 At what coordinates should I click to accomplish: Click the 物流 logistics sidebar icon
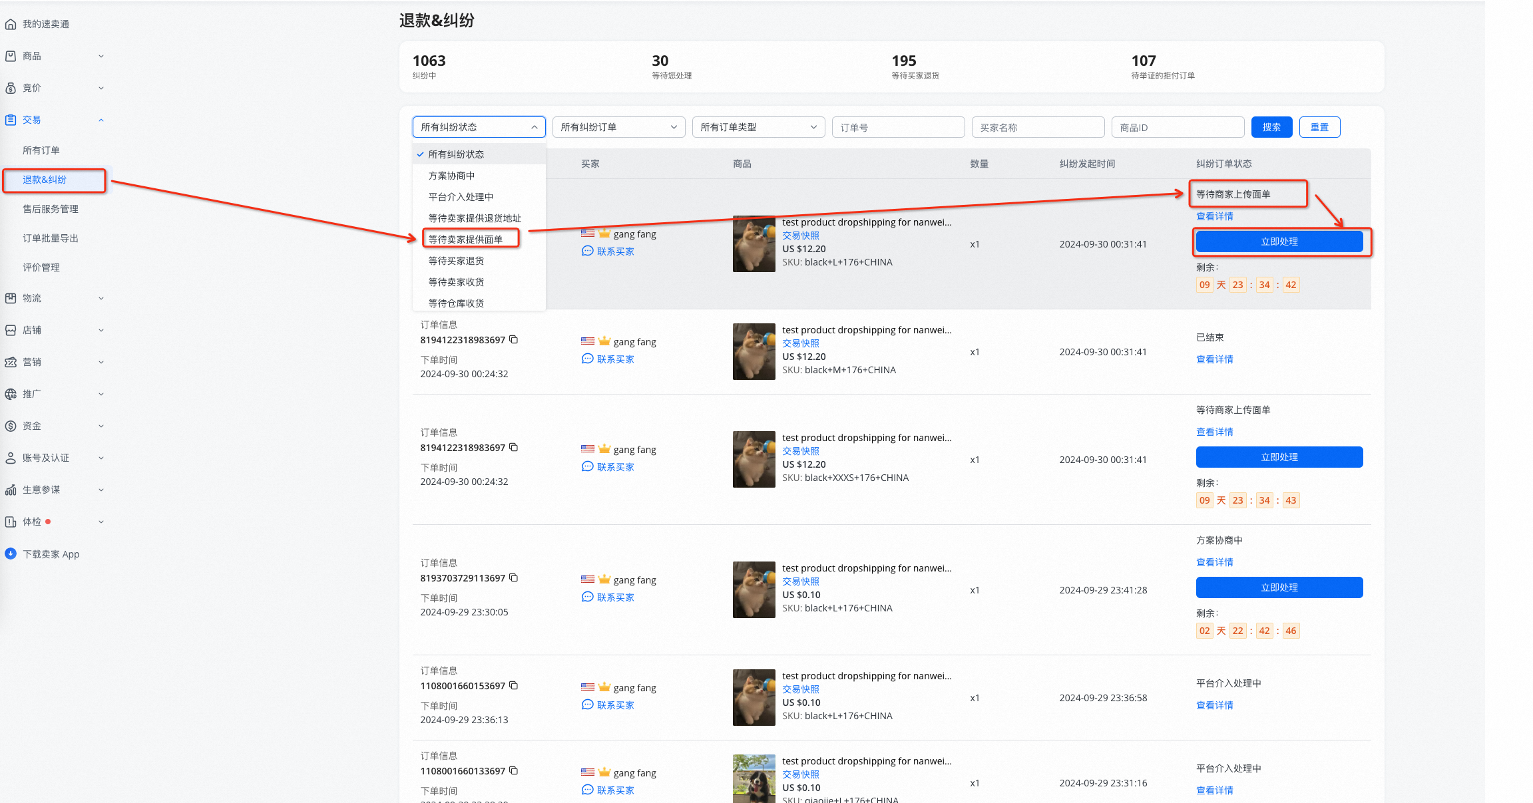tap(11, 299)
